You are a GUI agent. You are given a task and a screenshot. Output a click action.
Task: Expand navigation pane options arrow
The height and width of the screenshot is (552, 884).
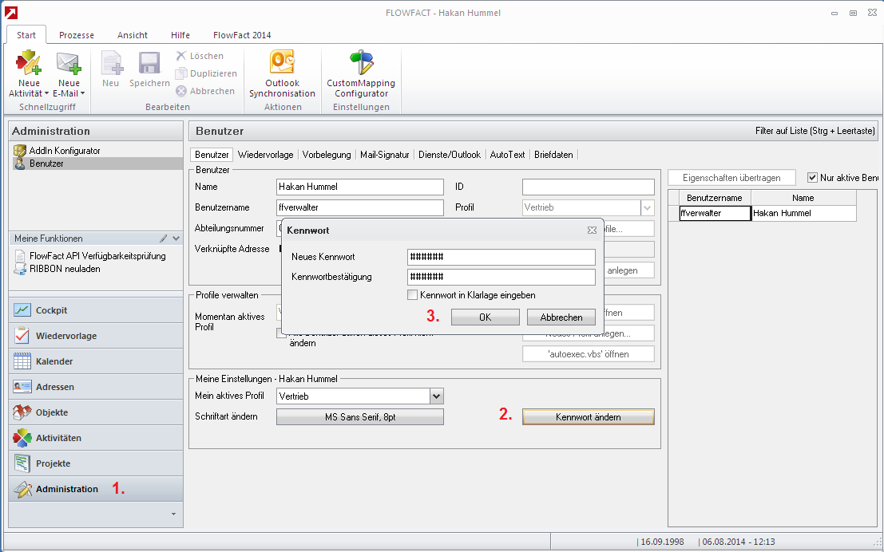[x=173, y=514]
